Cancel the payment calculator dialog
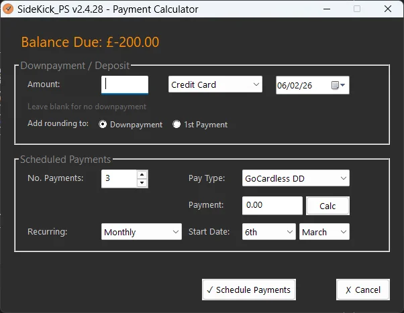404x313 pixels. coord(363,290)
